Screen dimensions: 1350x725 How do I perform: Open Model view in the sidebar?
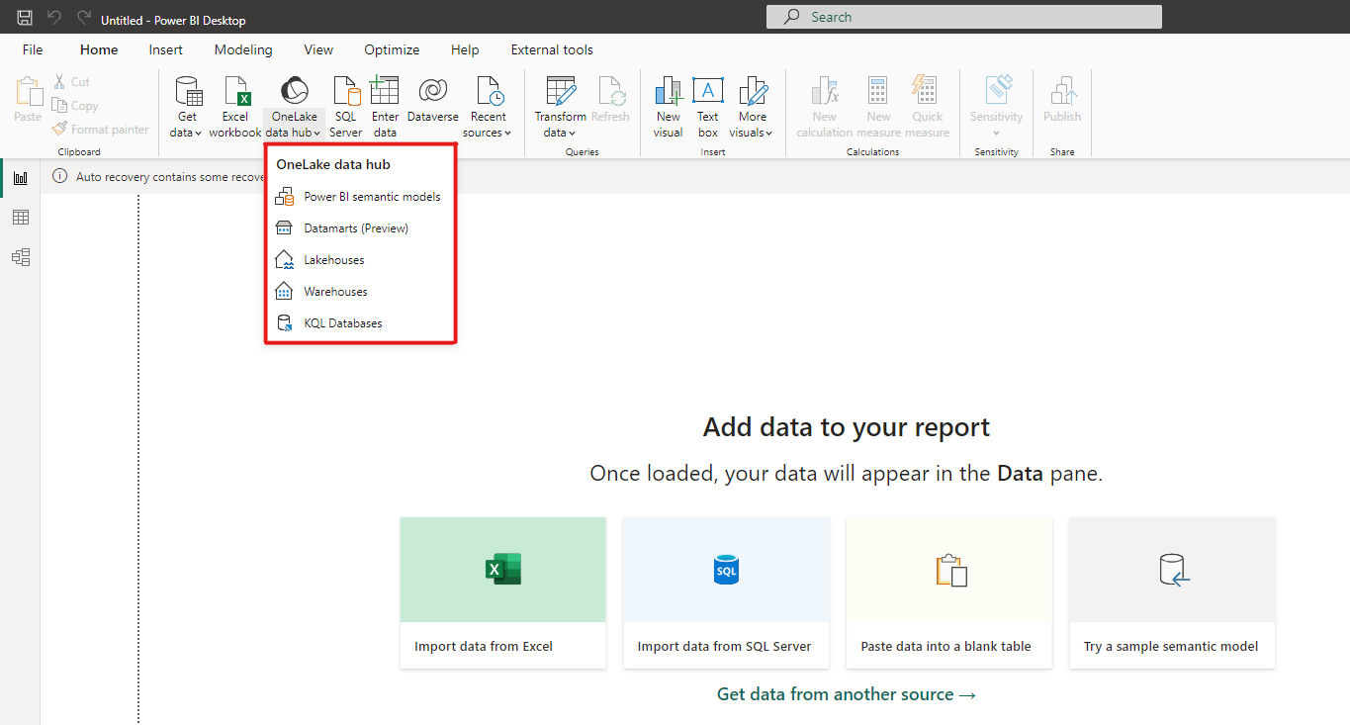pyautogui.click(x=20, y=256)
